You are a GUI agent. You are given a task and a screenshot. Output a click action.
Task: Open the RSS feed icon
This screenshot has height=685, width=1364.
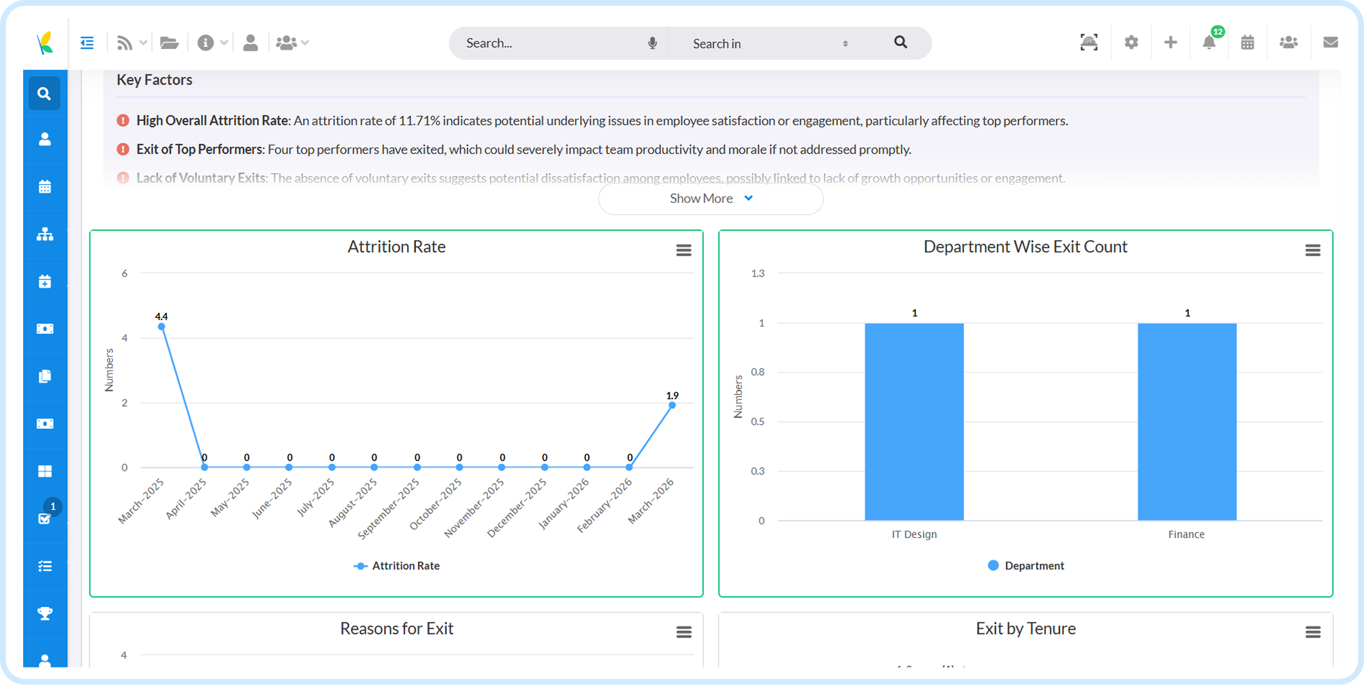pyautogui.click(x=124, y=43)
